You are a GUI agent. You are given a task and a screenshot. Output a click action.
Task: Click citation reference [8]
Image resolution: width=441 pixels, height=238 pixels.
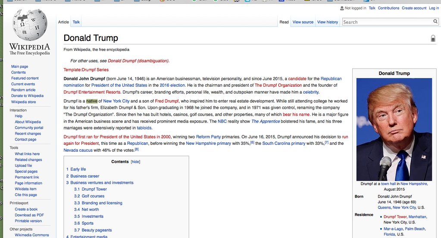click(137, 149)
